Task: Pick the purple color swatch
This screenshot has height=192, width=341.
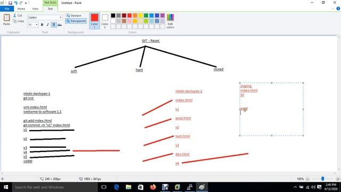Action: [163, 15]
